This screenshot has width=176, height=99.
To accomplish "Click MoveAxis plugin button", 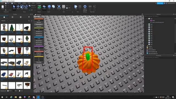I will 39,22.
